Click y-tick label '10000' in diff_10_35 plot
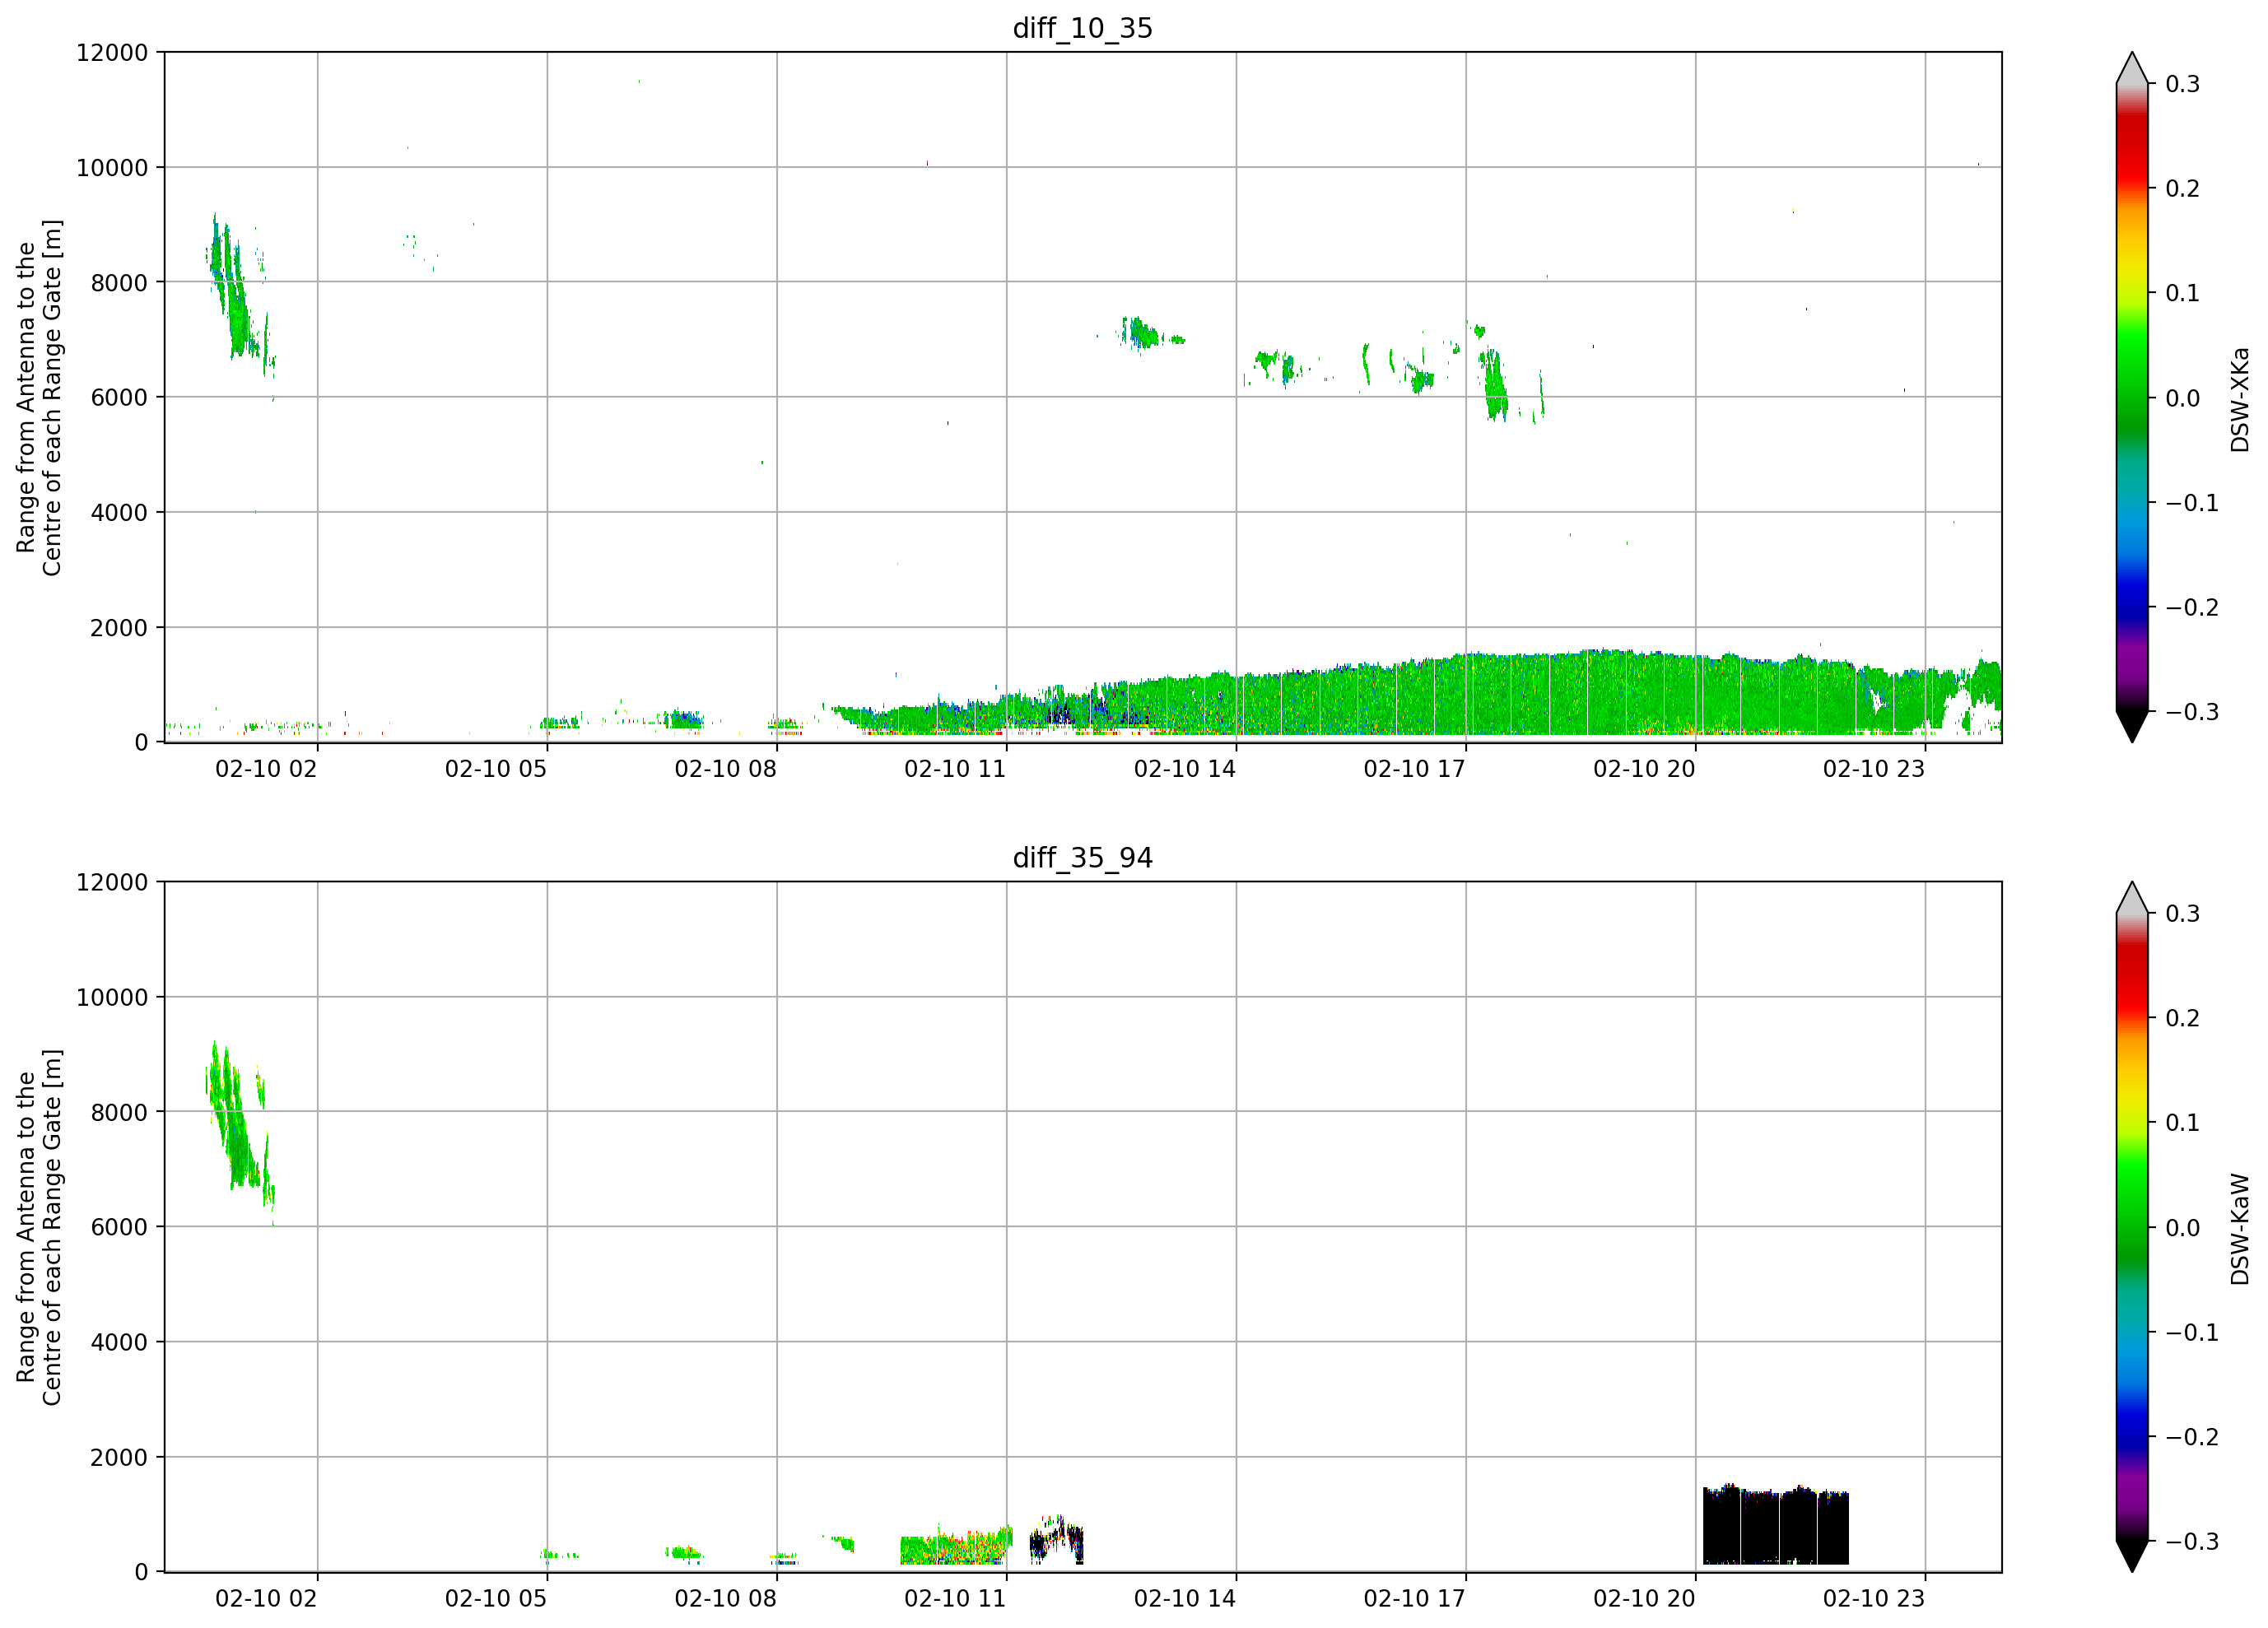Viewport: 2268px width, 1628px height. pyautogui.click(x=112, y=168)
